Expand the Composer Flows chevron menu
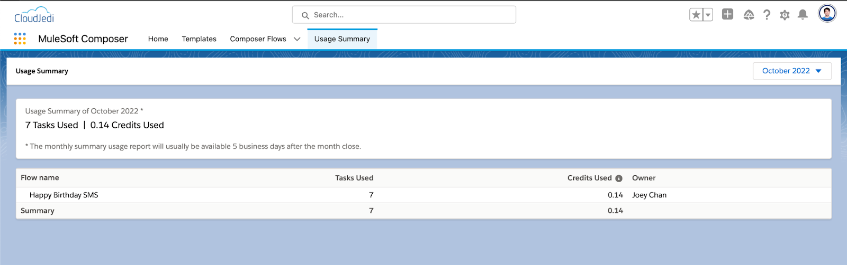The width and height of the screenshot is (847, 265). (297, 39)
